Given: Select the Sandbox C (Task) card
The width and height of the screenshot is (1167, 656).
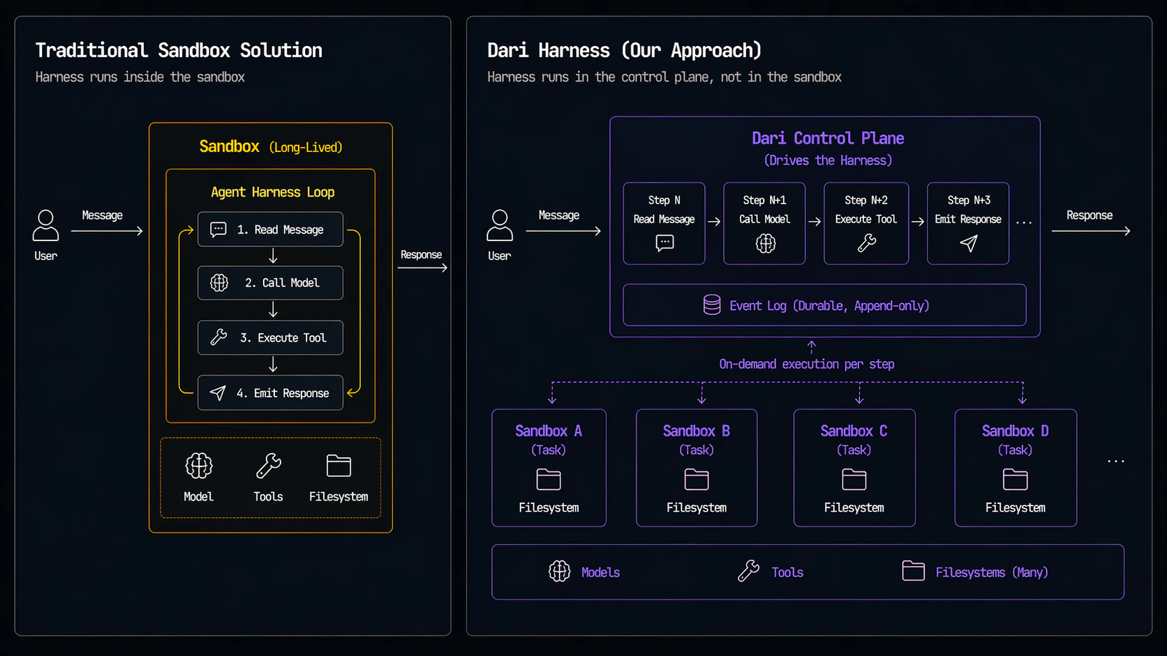Looking at the screenshot, I should click(854, 468).
